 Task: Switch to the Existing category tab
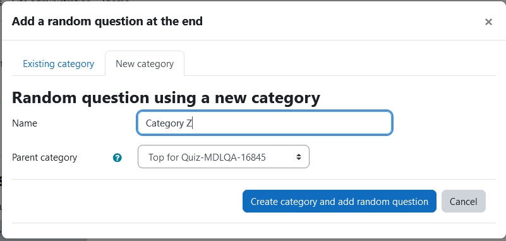(x=58, y=64)
